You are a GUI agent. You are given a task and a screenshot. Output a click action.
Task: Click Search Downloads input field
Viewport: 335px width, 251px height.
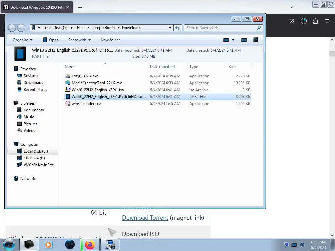pyautogui.click(x=221, y=28)
